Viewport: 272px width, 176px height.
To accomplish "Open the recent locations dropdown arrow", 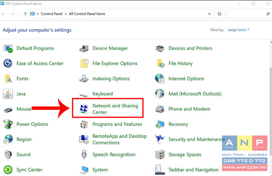I will (19, 14).
